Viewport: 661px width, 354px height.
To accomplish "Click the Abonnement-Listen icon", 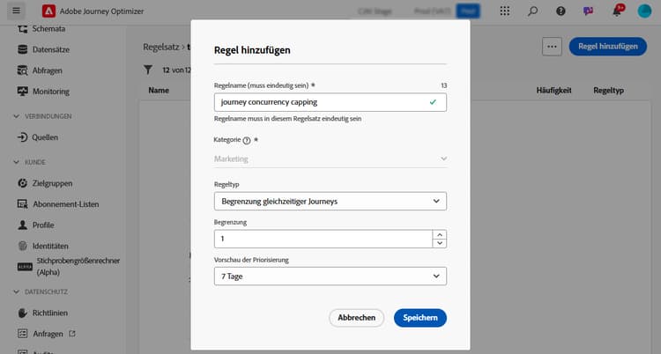I will click(x=22, y=204).
